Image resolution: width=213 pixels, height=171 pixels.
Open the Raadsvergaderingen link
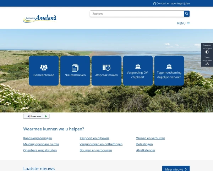pos(38,138)
